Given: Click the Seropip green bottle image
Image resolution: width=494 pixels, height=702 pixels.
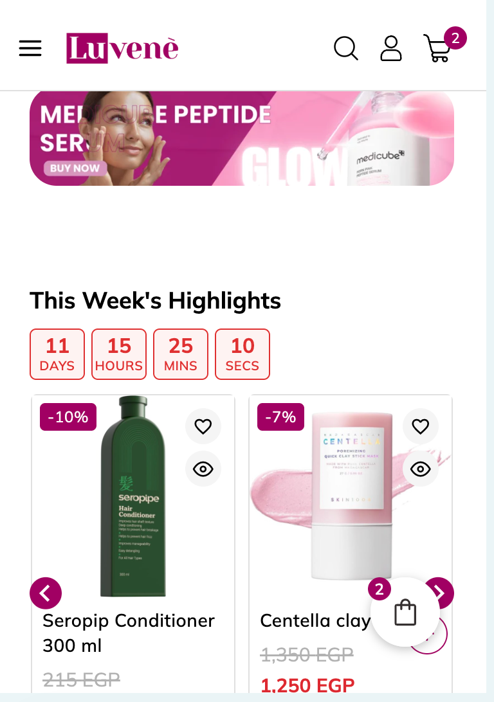Looking at the screenshot, I should tap(133, 496).
